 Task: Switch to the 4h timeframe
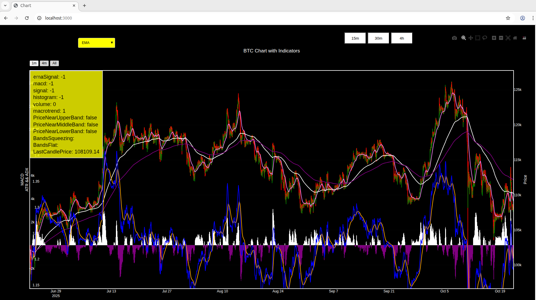tap(402, 38)
